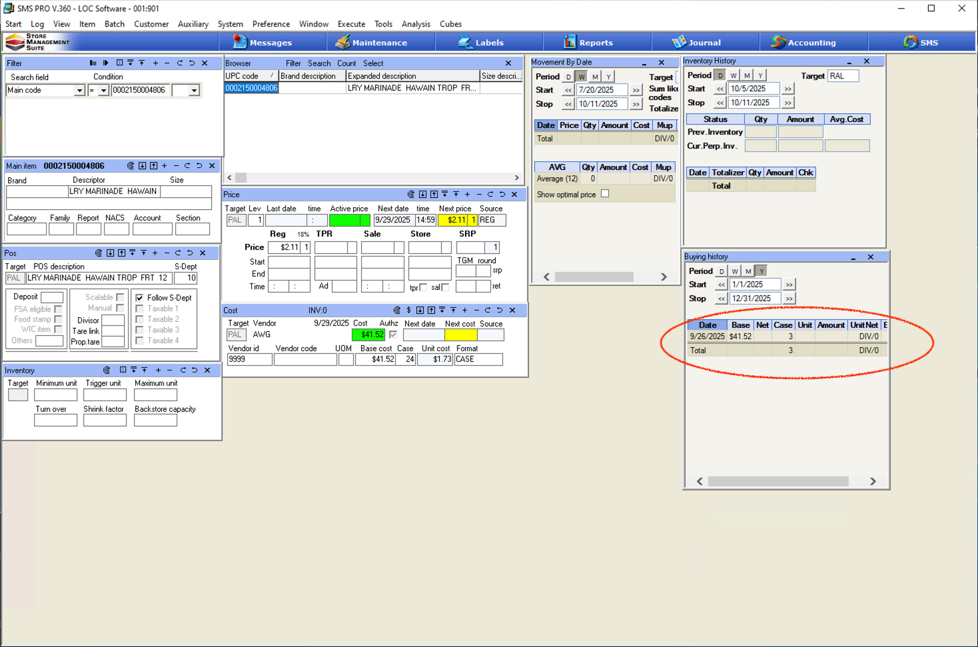The height and width of the screenshot is (647, 978).
Task: Select daily D period in Inventory History
Action: [x=720, y=75]
